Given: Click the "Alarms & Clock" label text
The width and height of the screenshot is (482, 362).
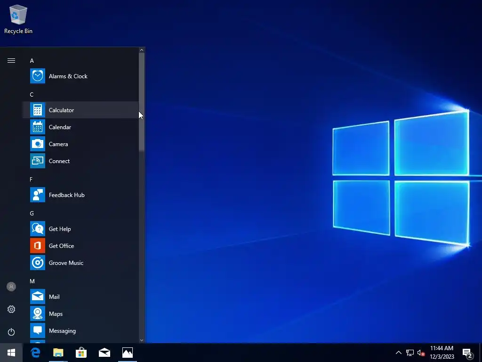Looking at the screenshot, I should [x=68, y=76].
